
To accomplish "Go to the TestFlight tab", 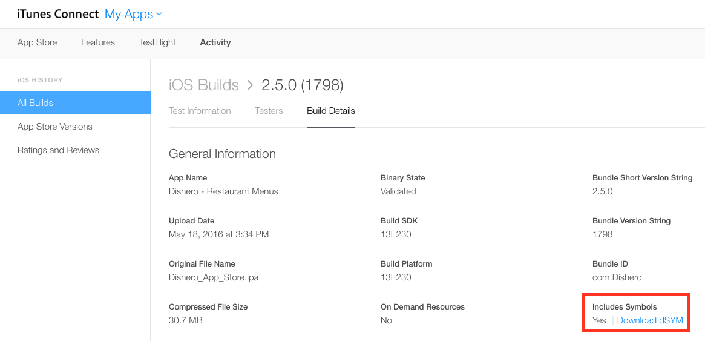I will point(157,42).
